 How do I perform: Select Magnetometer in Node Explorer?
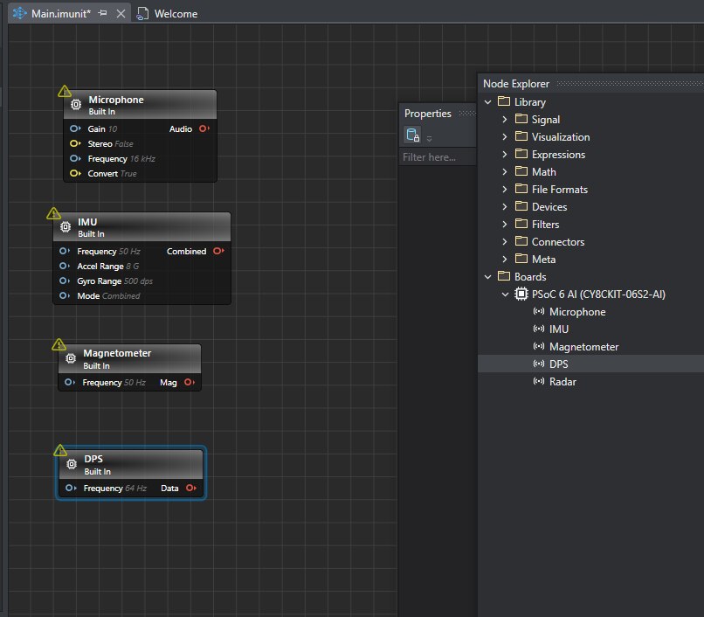pos(583,347)
